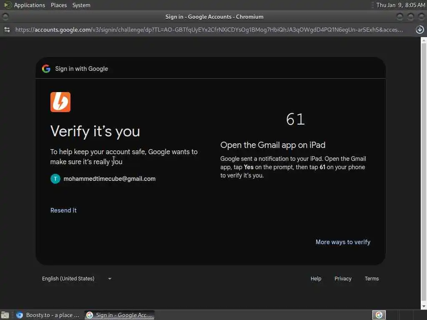Click the orange Boosty app logo

60,102
